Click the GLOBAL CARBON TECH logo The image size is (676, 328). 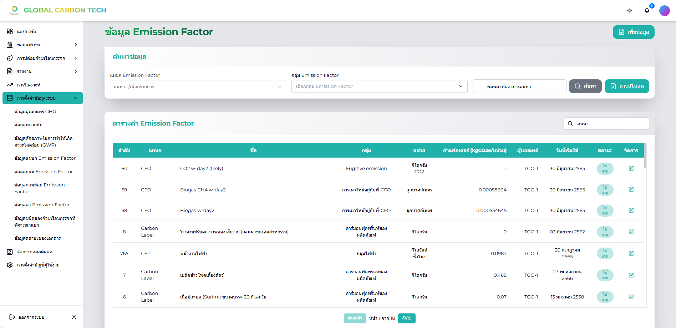point(58,10)
